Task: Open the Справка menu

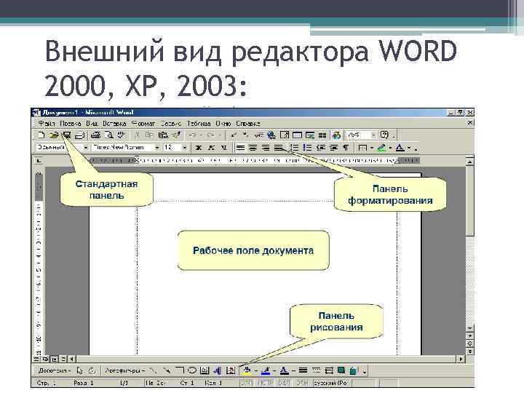Action: 248,123
